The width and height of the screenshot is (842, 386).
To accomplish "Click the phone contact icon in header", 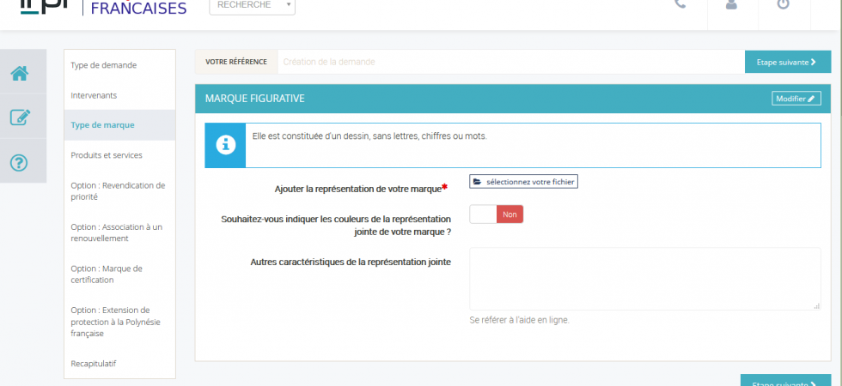I will [x=680, y=4].
